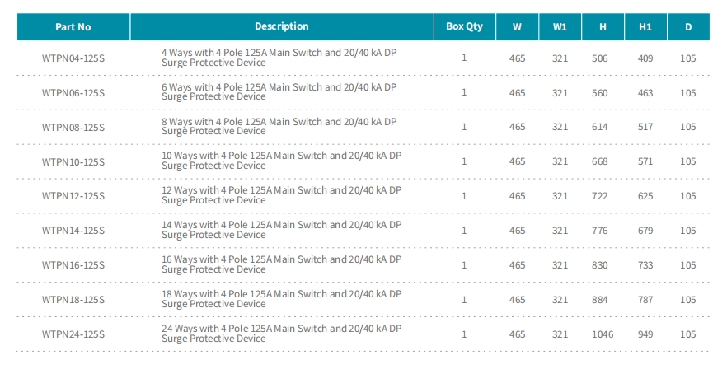Click the H value 506
This screenshot has width=727, height=369.
tap(599, 58)
